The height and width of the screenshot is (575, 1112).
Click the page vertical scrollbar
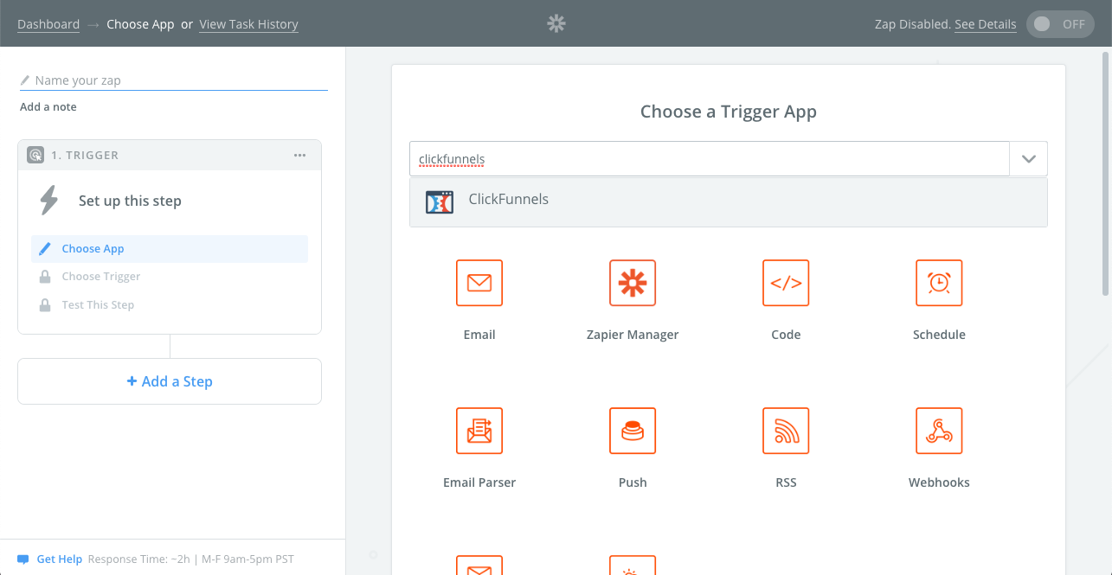pyautogui.click(x=1106, y=173)
